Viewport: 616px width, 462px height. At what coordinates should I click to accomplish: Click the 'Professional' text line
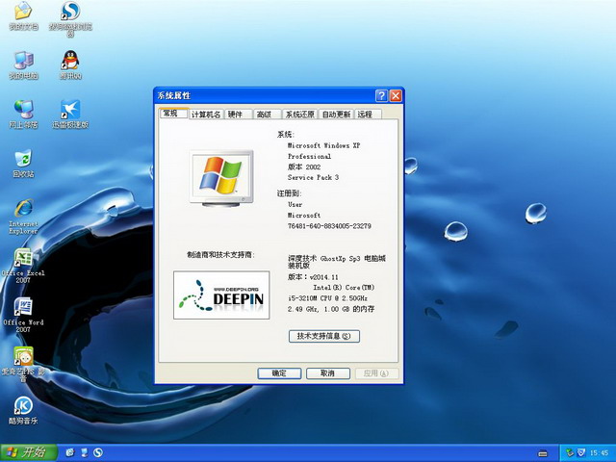309,156
